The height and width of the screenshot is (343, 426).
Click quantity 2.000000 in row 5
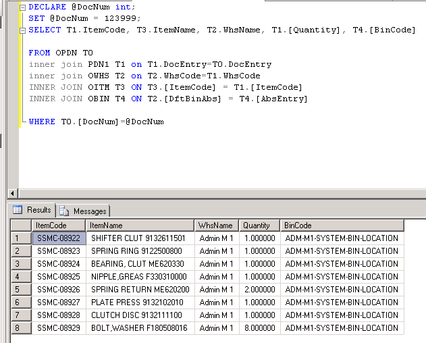(x=260, y=290)
